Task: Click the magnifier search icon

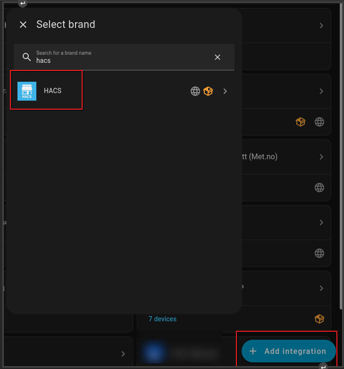Action: pyautogui.click(x=27, y=57)
